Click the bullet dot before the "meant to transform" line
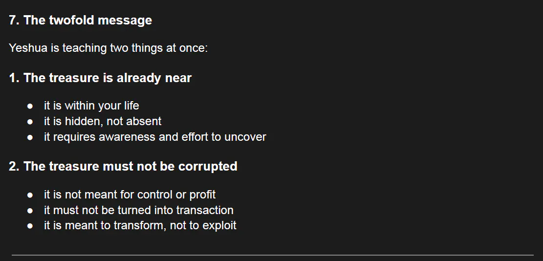 click(x=30, y=226)
